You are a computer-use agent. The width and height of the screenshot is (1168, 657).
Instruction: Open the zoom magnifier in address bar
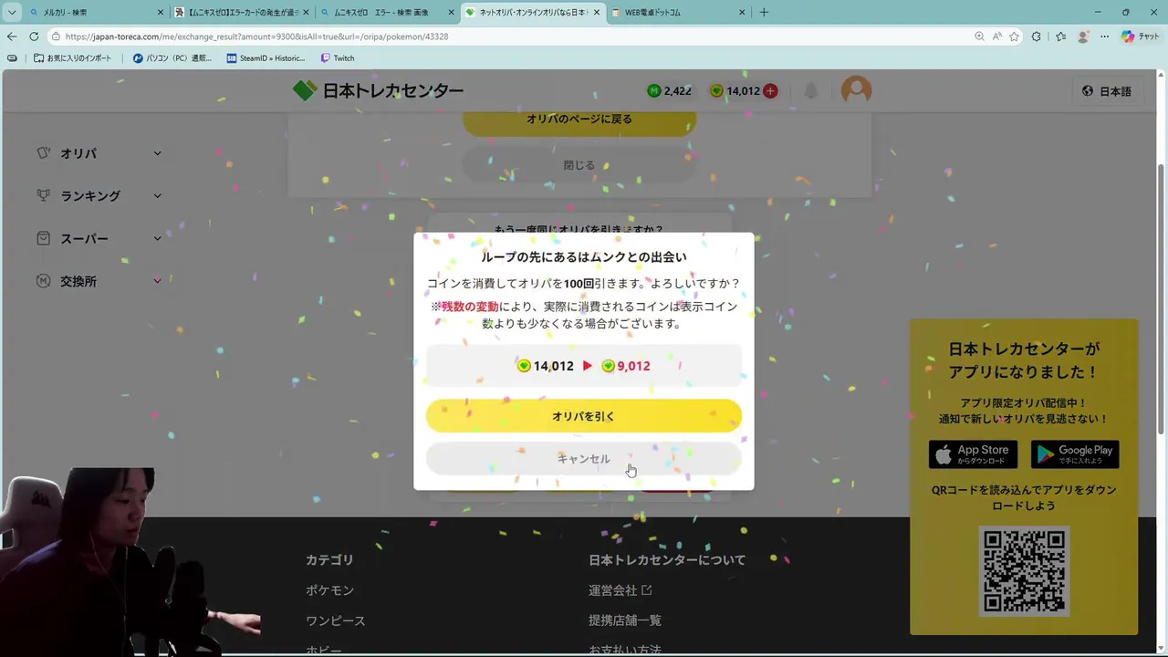(x=979, y=36)
